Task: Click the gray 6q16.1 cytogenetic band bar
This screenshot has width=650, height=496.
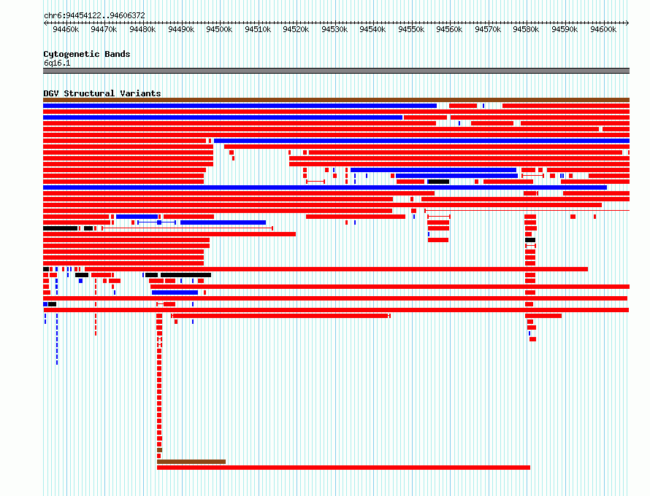Action: click(336, 71)
